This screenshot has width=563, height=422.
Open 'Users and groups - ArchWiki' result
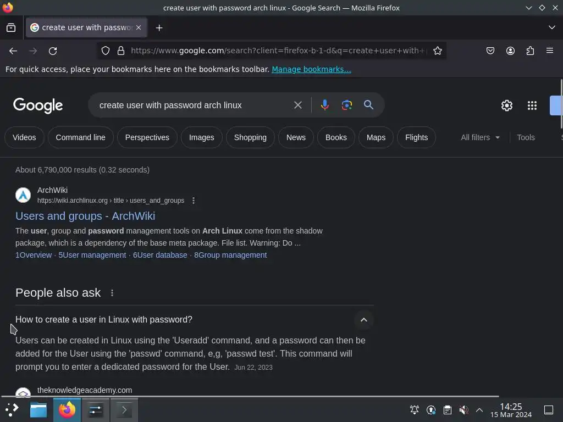coord(85,216)
